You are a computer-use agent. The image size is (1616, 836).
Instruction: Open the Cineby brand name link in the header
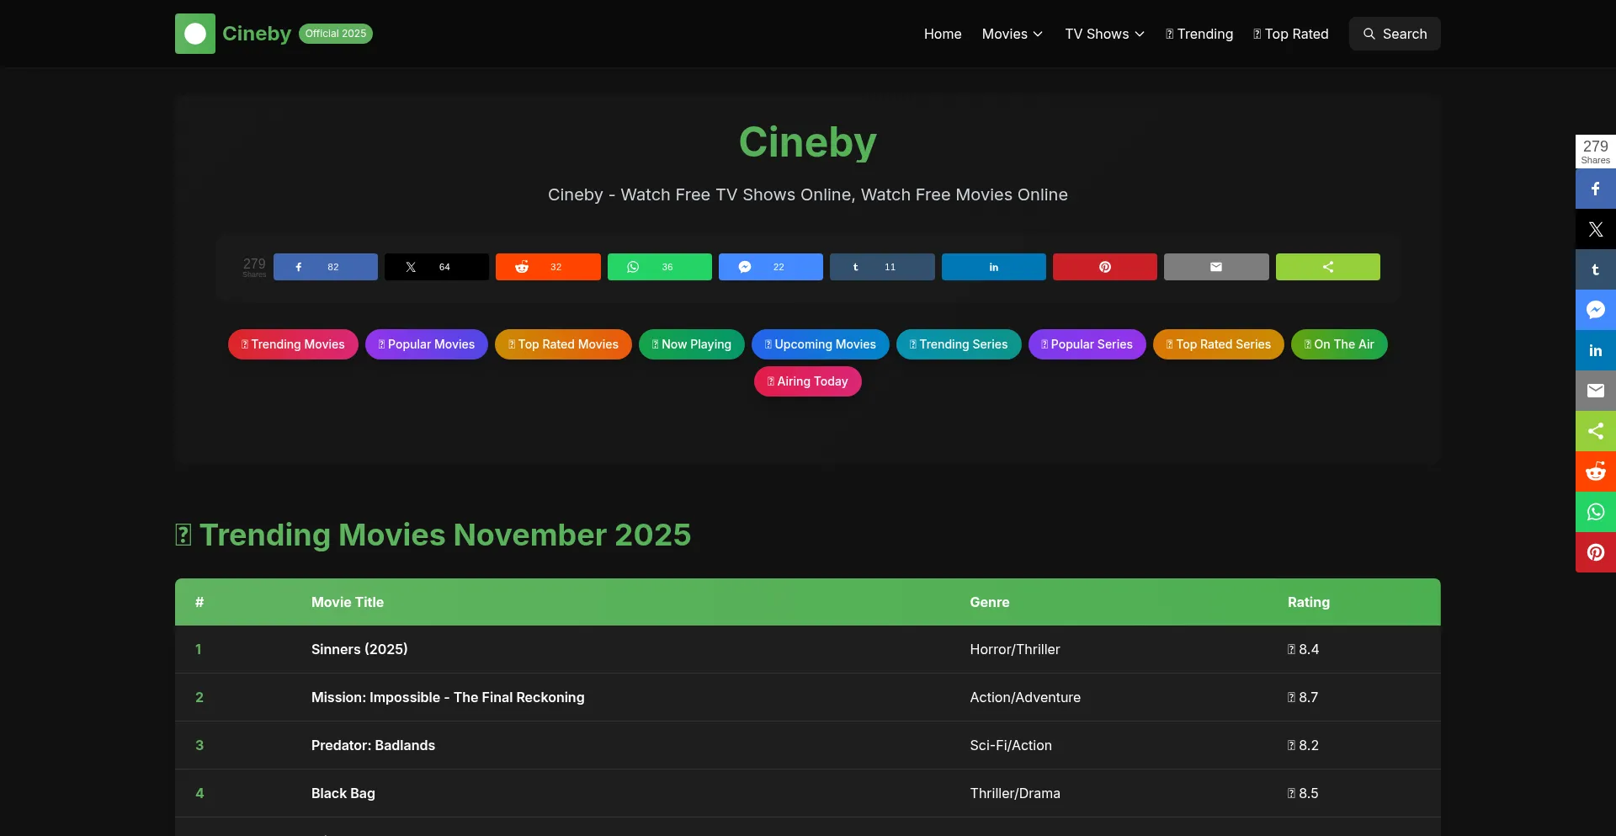coord(257,34)
